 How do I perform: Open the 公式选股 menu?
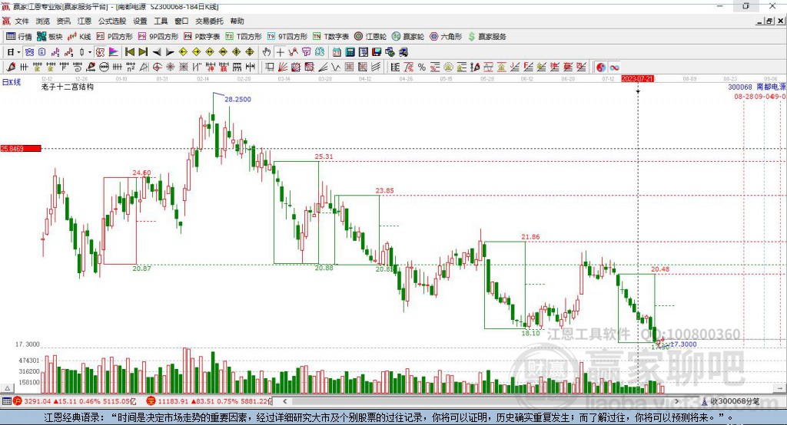112,21
